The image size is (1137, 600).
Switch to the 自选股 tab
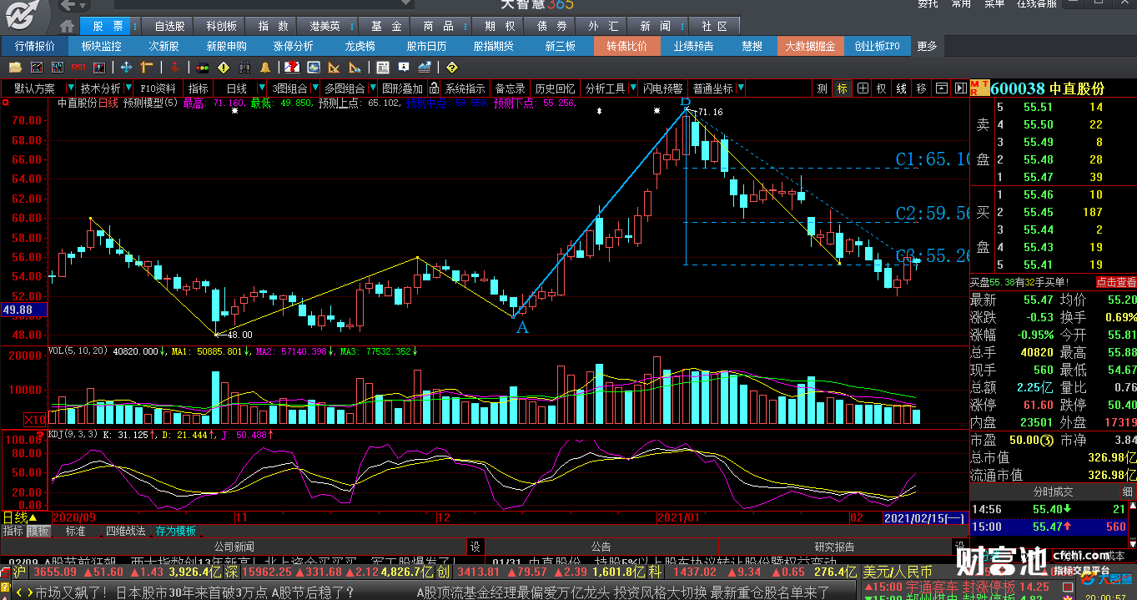(x=169, y=27)
